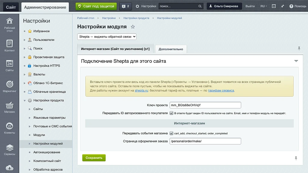Click pin icon beside Сохранить row
This screenshot has width=308, height=173.
click(x=296, y=158)
